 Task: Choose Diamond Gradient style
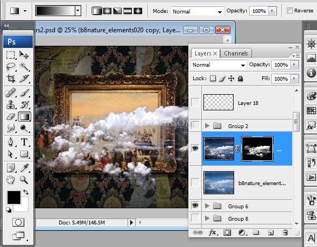click(138, 11)
